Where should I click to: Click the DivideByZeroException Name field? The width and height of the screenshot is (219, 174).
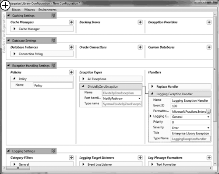pyautogui.click(x=122, y=93)
